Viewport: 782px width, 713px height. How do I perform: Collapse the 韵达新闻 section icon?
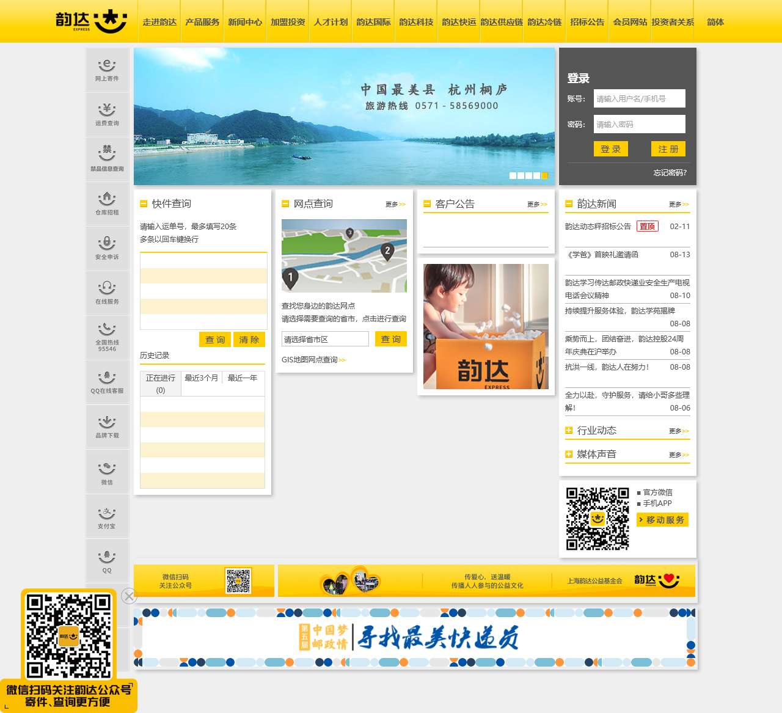pos(569,204)
